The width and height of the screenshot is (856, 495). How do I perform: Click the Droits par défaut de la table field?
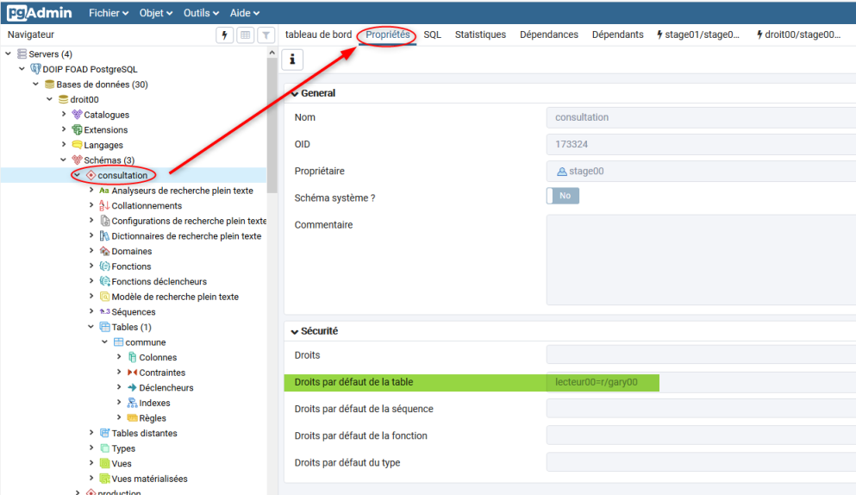point(700,382)
